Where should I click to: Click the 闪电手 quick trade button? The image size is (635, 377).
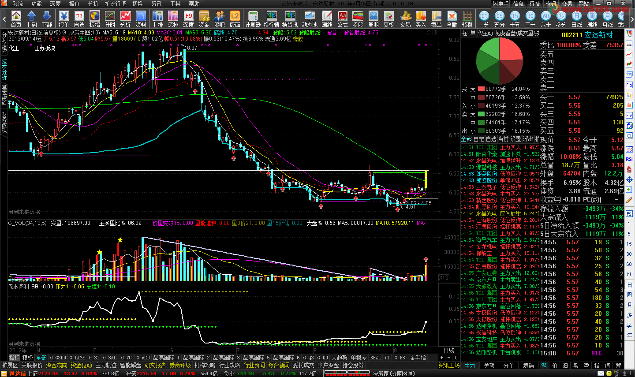coord(501,4)
